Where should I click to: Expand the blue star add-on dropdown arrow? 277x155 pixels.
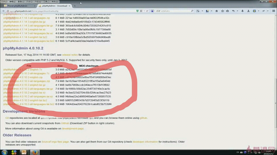tap(259, 11)
